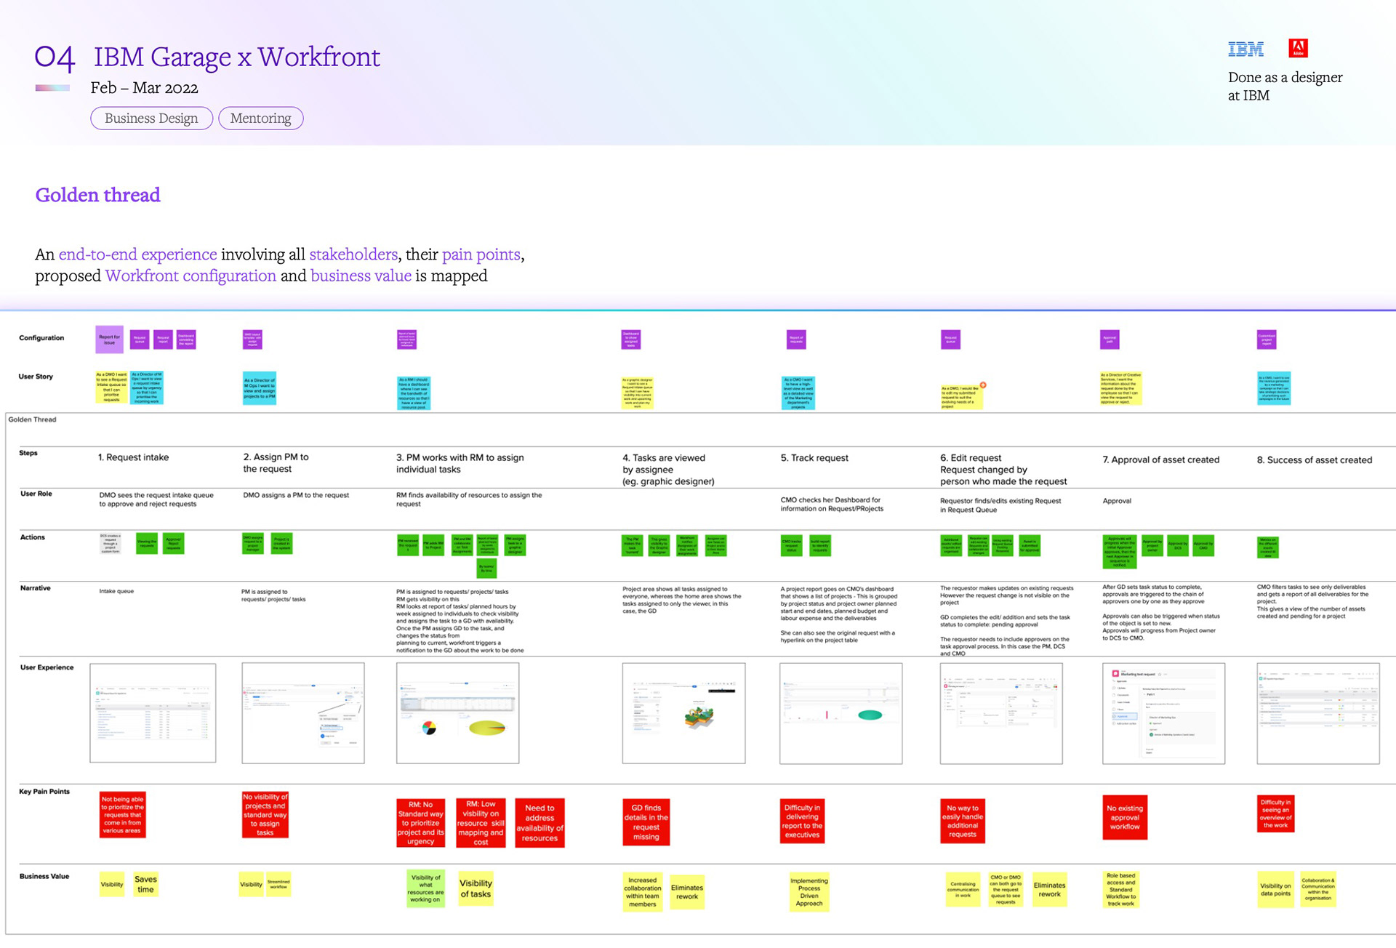Screen dimensions: 1396x948
Task: Click the IBM logo
Action: click(x=1245, y=49)
